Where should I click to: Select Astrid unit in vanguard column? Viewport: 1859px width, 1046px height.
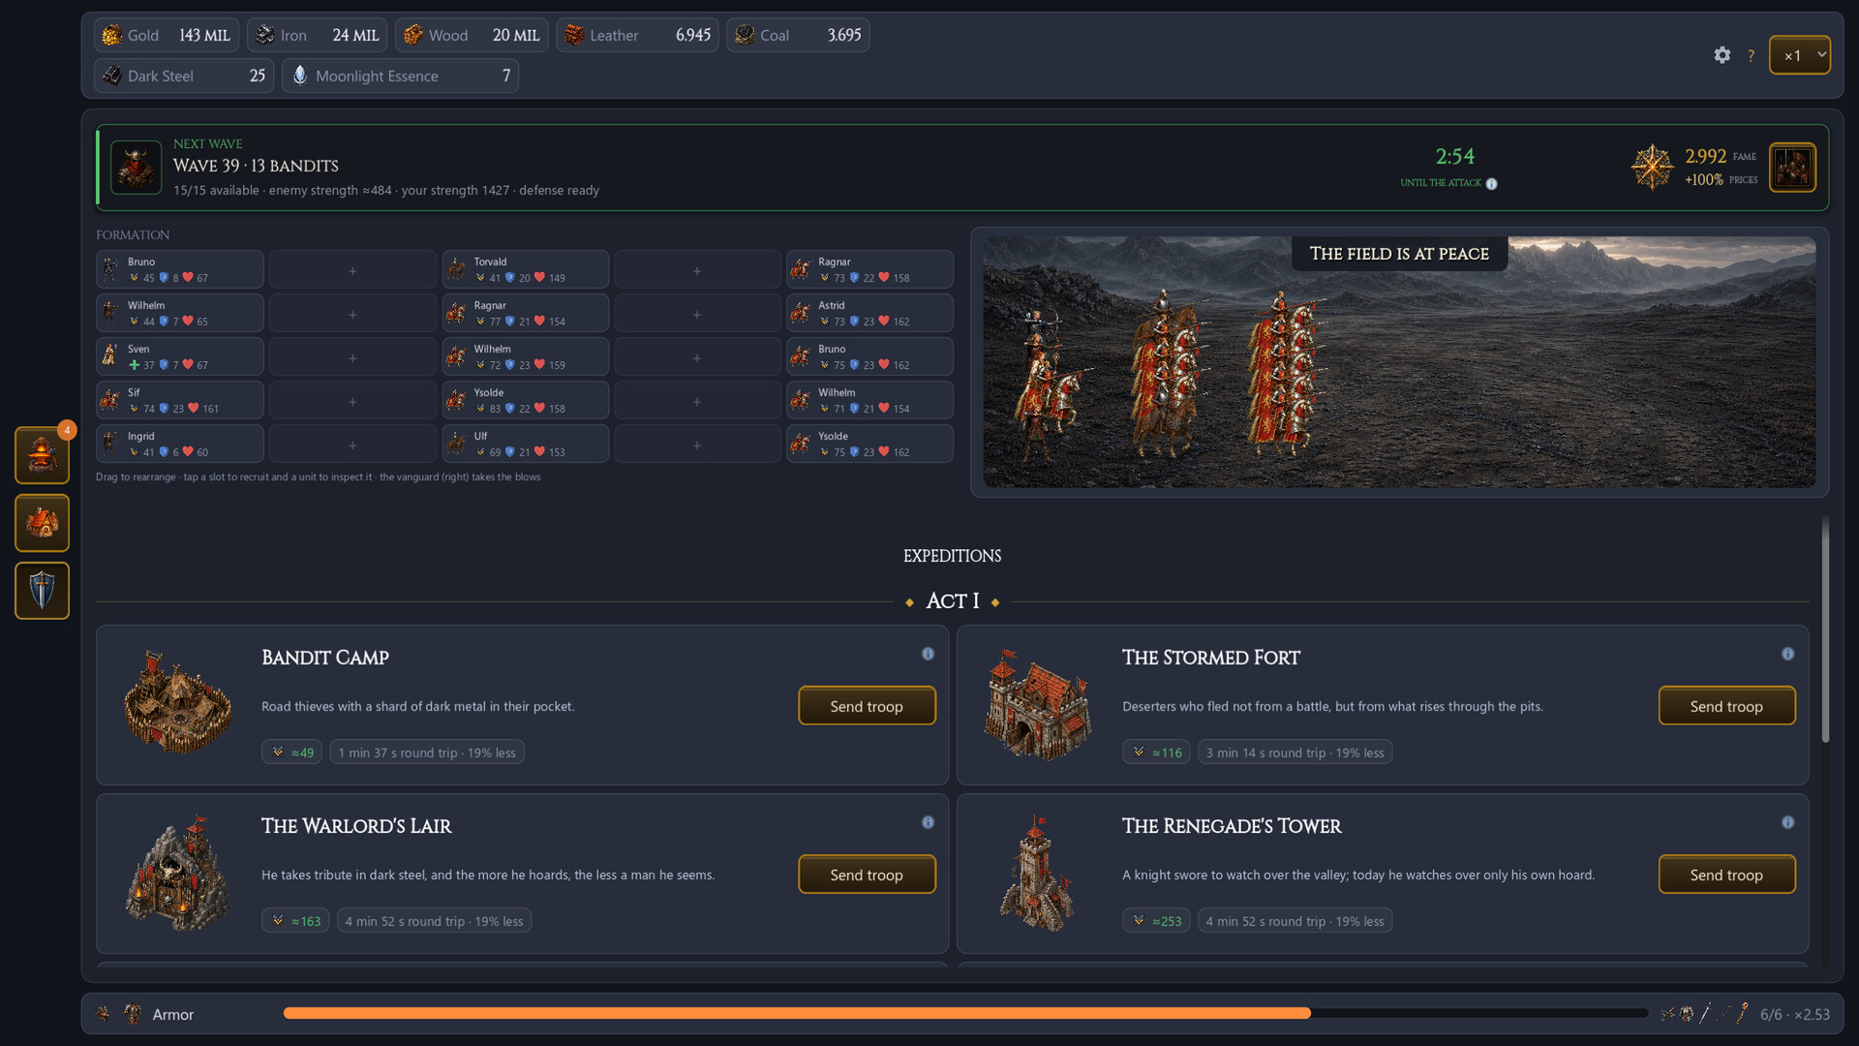pyautogui.click(x=869, y=313)
